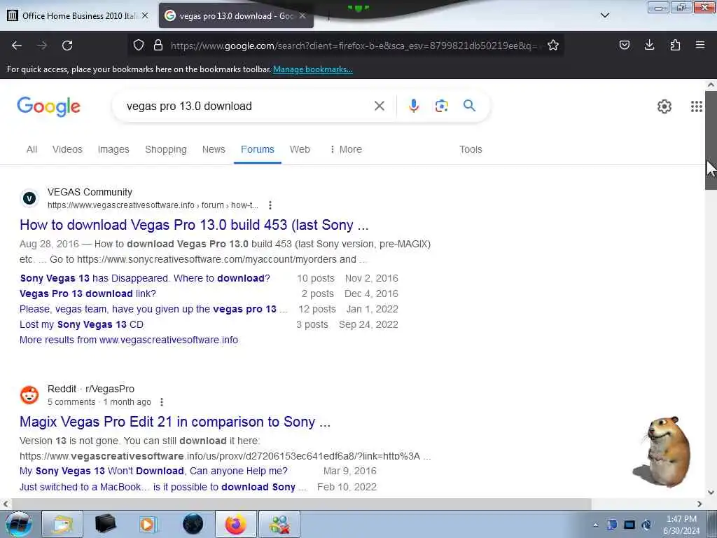This screenshot has width=717, height=538.
Task: Open Sony Vegas 13 has Disappeared thread
Action: coord(145,279)
